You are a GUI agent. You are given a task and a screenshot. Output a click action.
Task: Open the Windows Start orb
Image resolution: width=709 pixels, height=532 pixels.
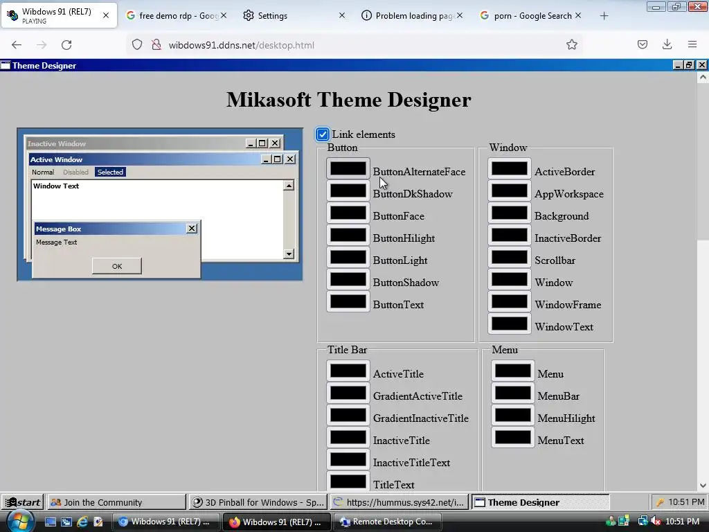pos(20,522)
